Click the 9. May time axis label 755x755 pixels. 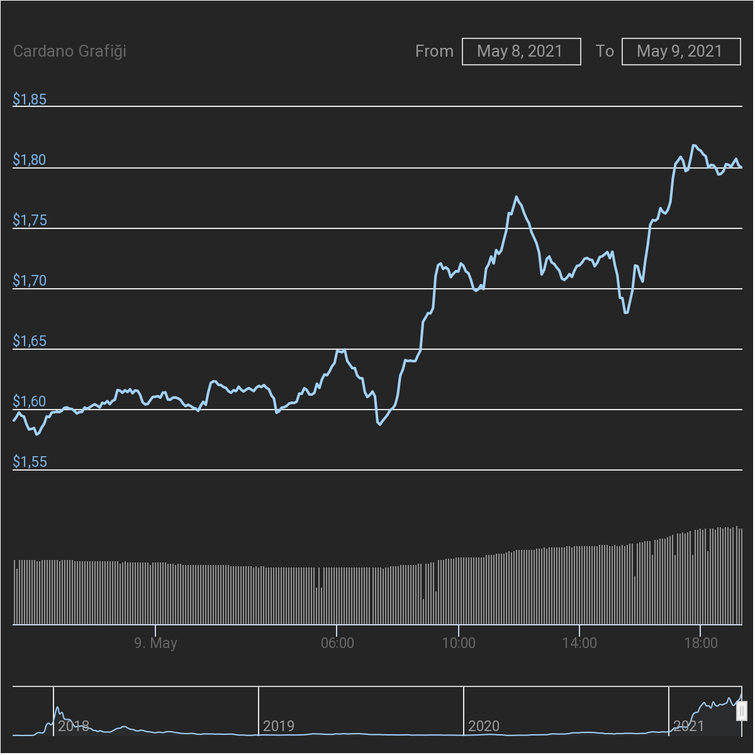(x=155, y=643)
